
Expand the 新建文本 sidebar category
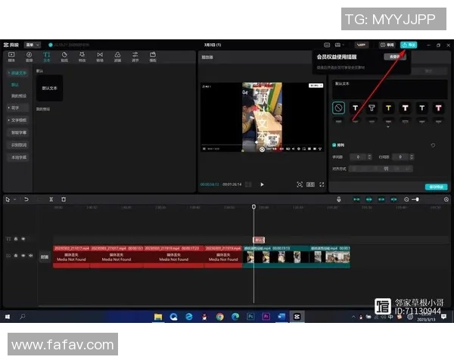pyautogui.click(x=17, y=73)
